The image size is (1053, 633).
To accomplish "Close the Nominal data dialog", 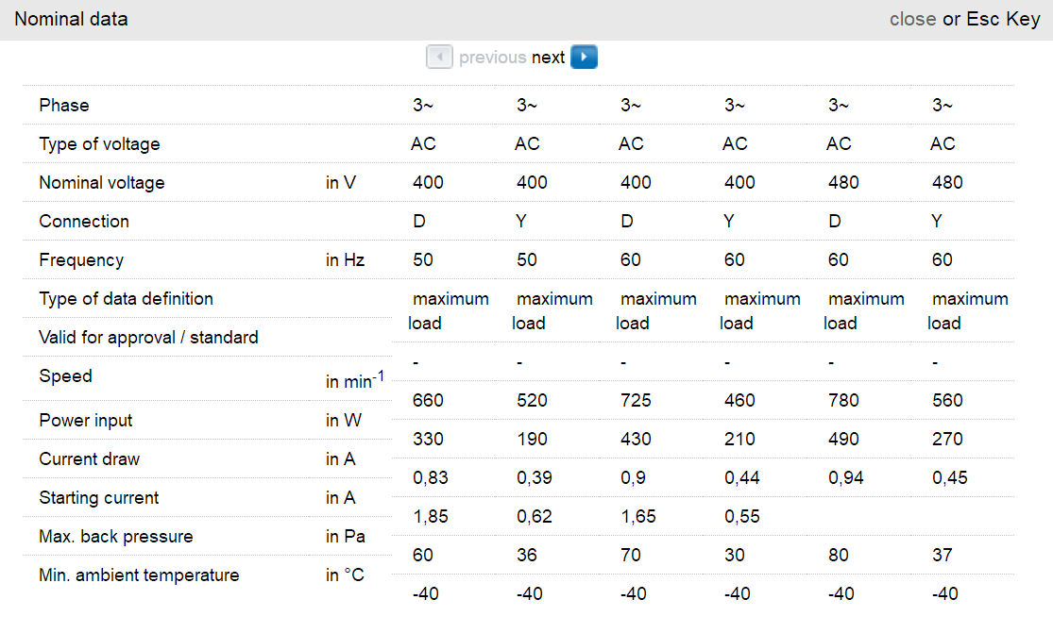I will coord(912,19).
